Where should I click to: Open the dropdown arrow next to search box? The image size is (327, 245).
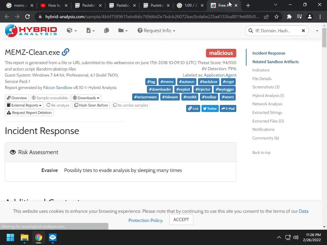coord(317,31)
